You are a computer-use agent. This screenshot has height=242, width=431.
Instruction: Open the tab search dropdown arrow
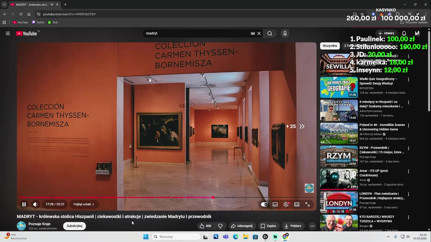(4, 5)
